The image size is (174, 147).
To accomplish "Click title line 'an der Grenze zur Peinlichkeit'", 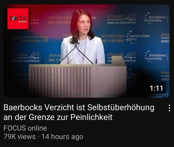I will pyautogui.click(x=58, y=117).
